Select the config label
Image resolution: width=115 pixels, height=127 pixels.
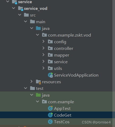pos(60,42)
